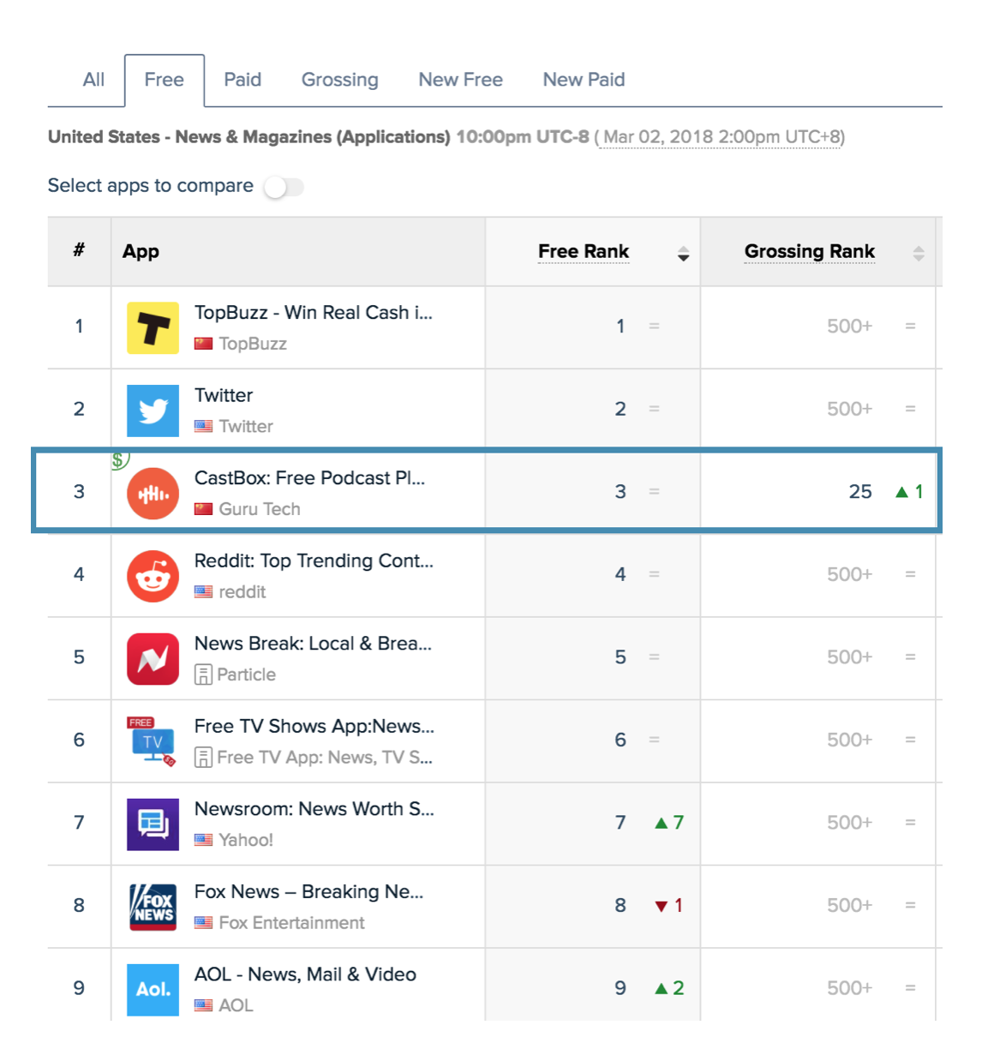
Task: Click the TopBuzz app icon
Action: click(153, 328)
